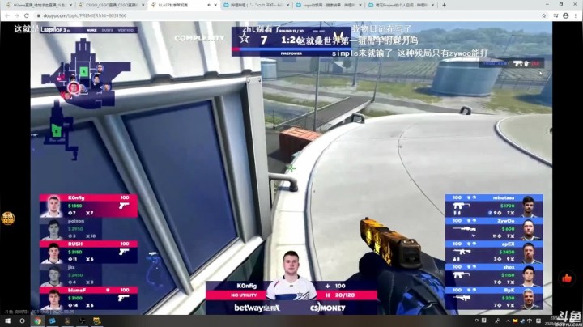Close the csgo search results tab
The height and width of the screenshot is (327, 583).
tap(360, 5)
